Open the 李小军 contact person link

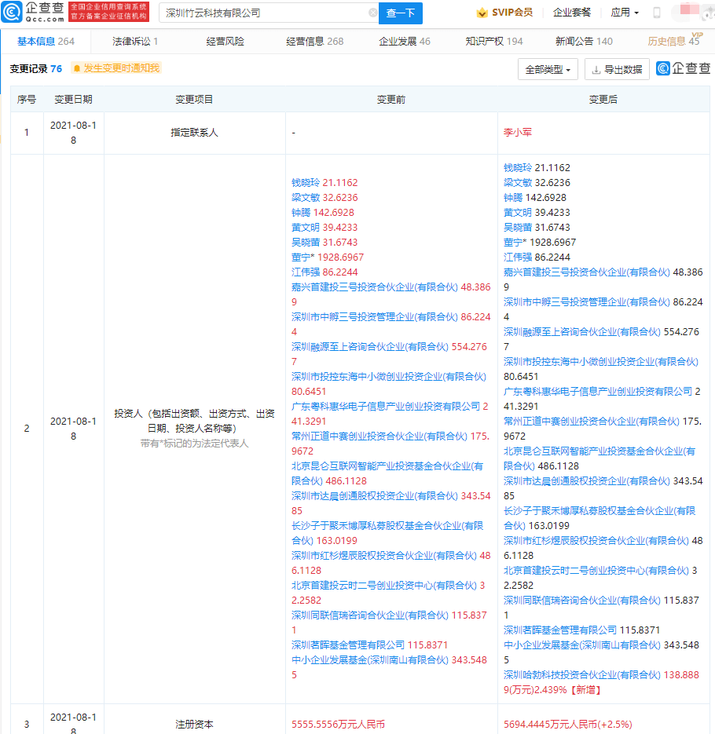click(x=517, y=133)
